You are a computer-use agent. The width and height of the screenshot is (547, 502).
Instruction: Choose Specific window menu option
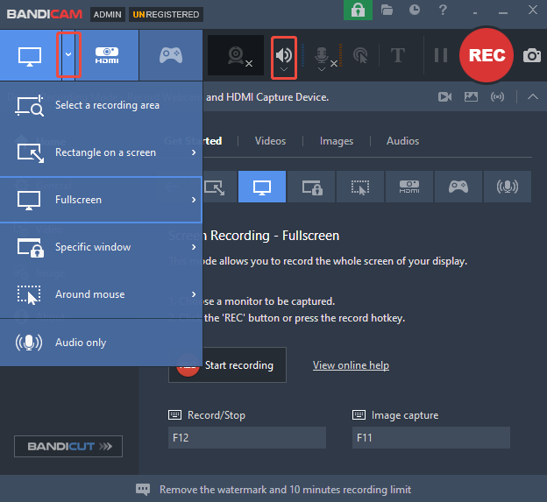(101, 247)
